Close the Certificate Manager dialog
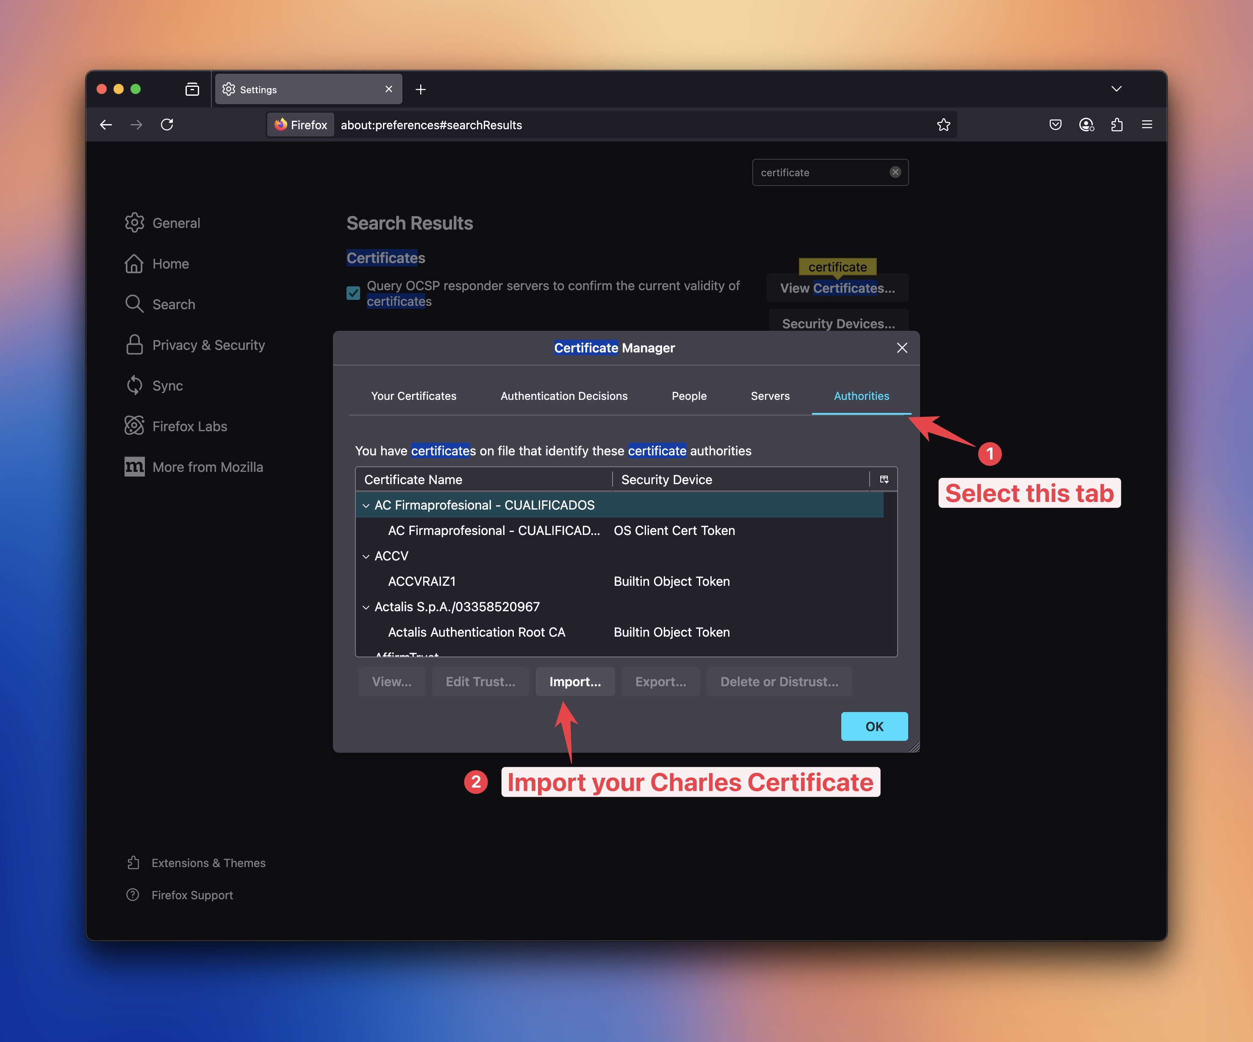Screen dimensions: 1253x1042 click(901, 348)
